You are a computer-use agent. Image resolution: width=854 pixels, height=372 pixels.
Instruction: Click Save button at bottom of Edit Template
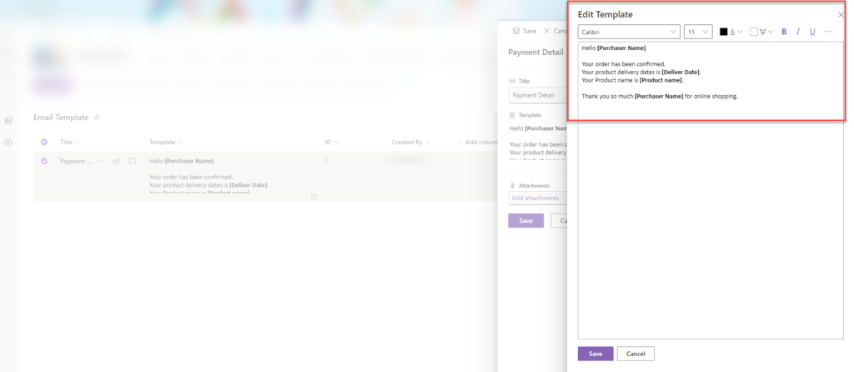click(x=595, y=354)
